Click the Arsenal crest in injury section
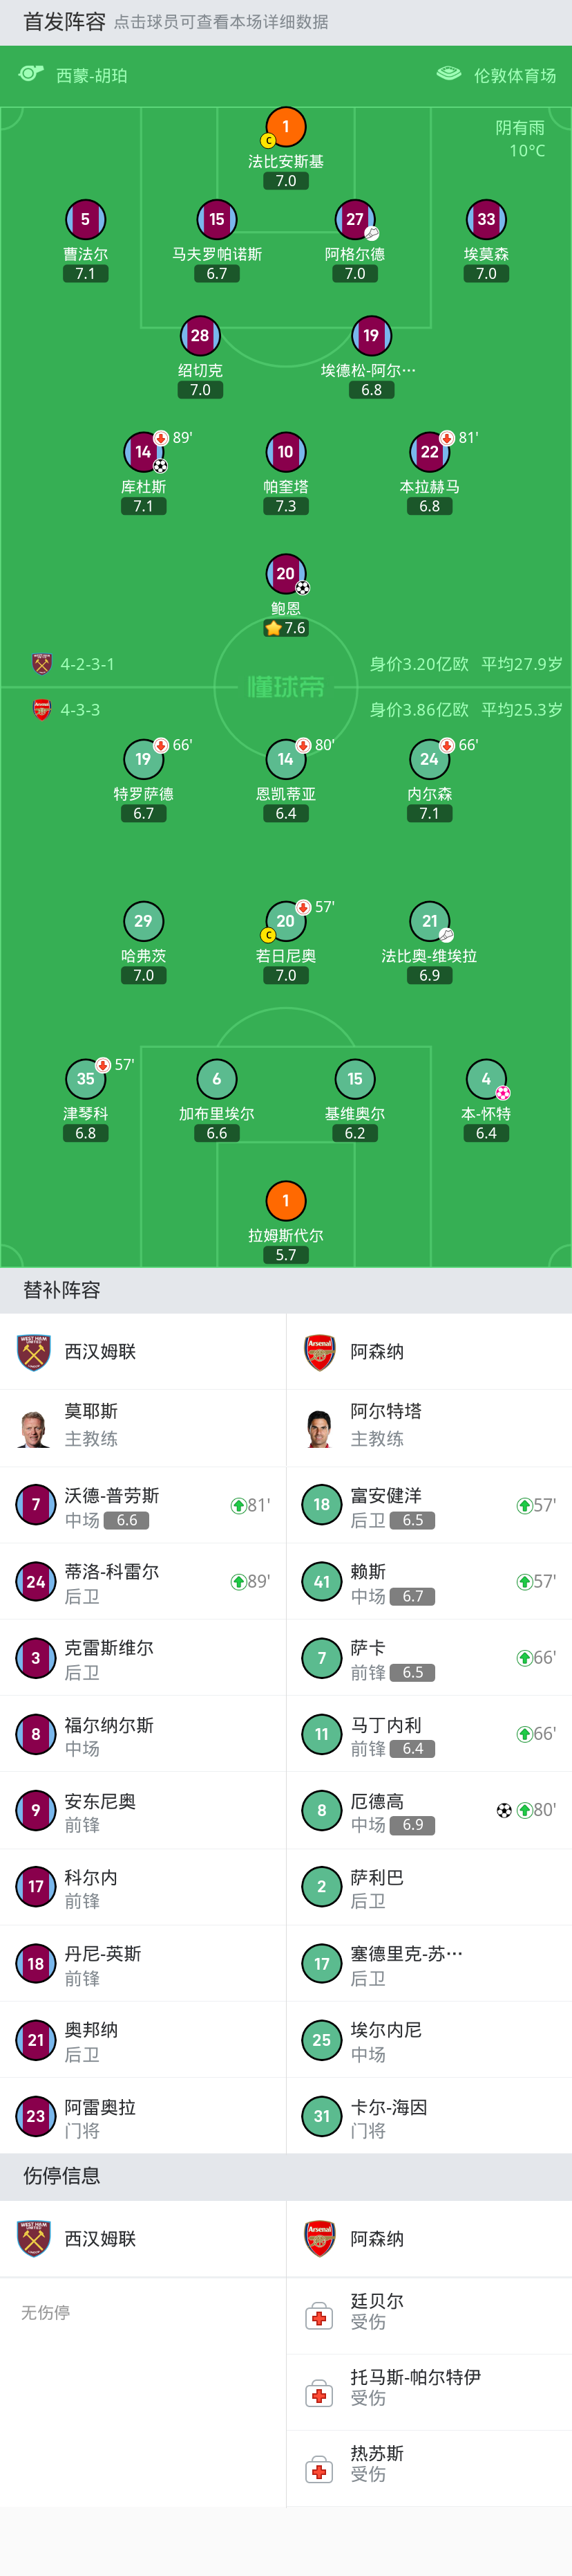The height and width of the screenshot is (2576, 572). click(319, 2239)
